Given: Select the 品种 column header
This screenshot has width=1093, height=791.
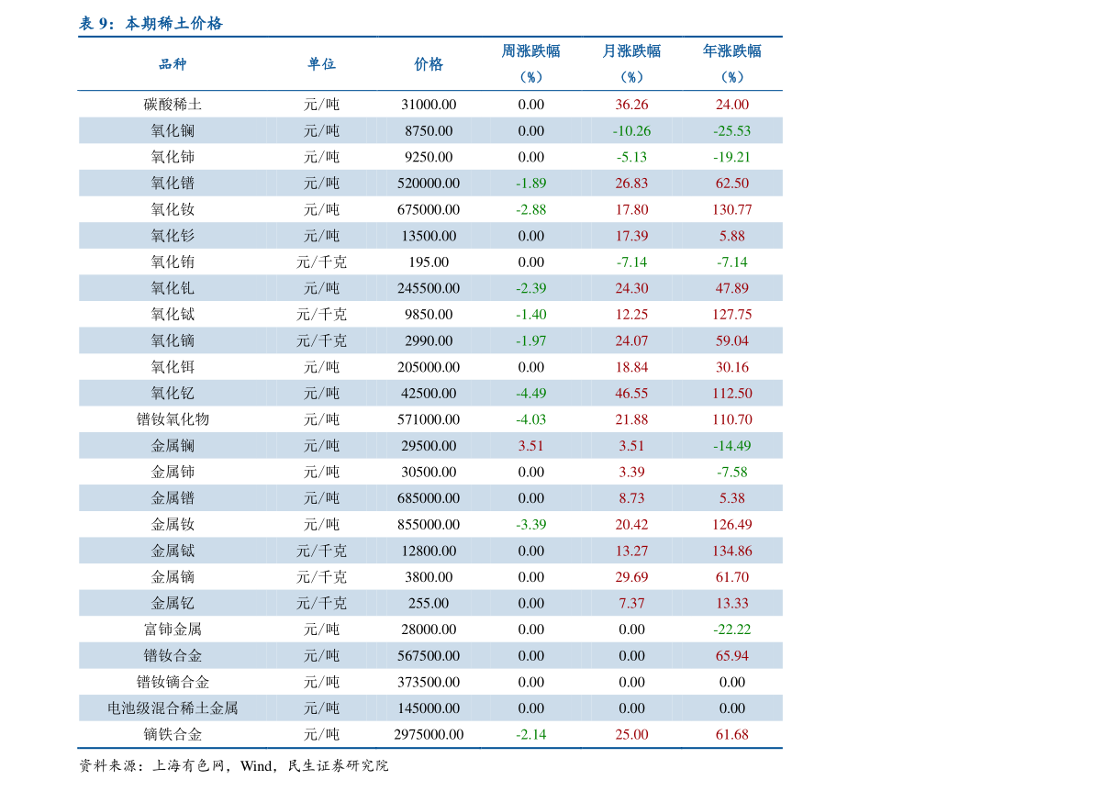Looking at the screenshot, I should coord(171,64).
